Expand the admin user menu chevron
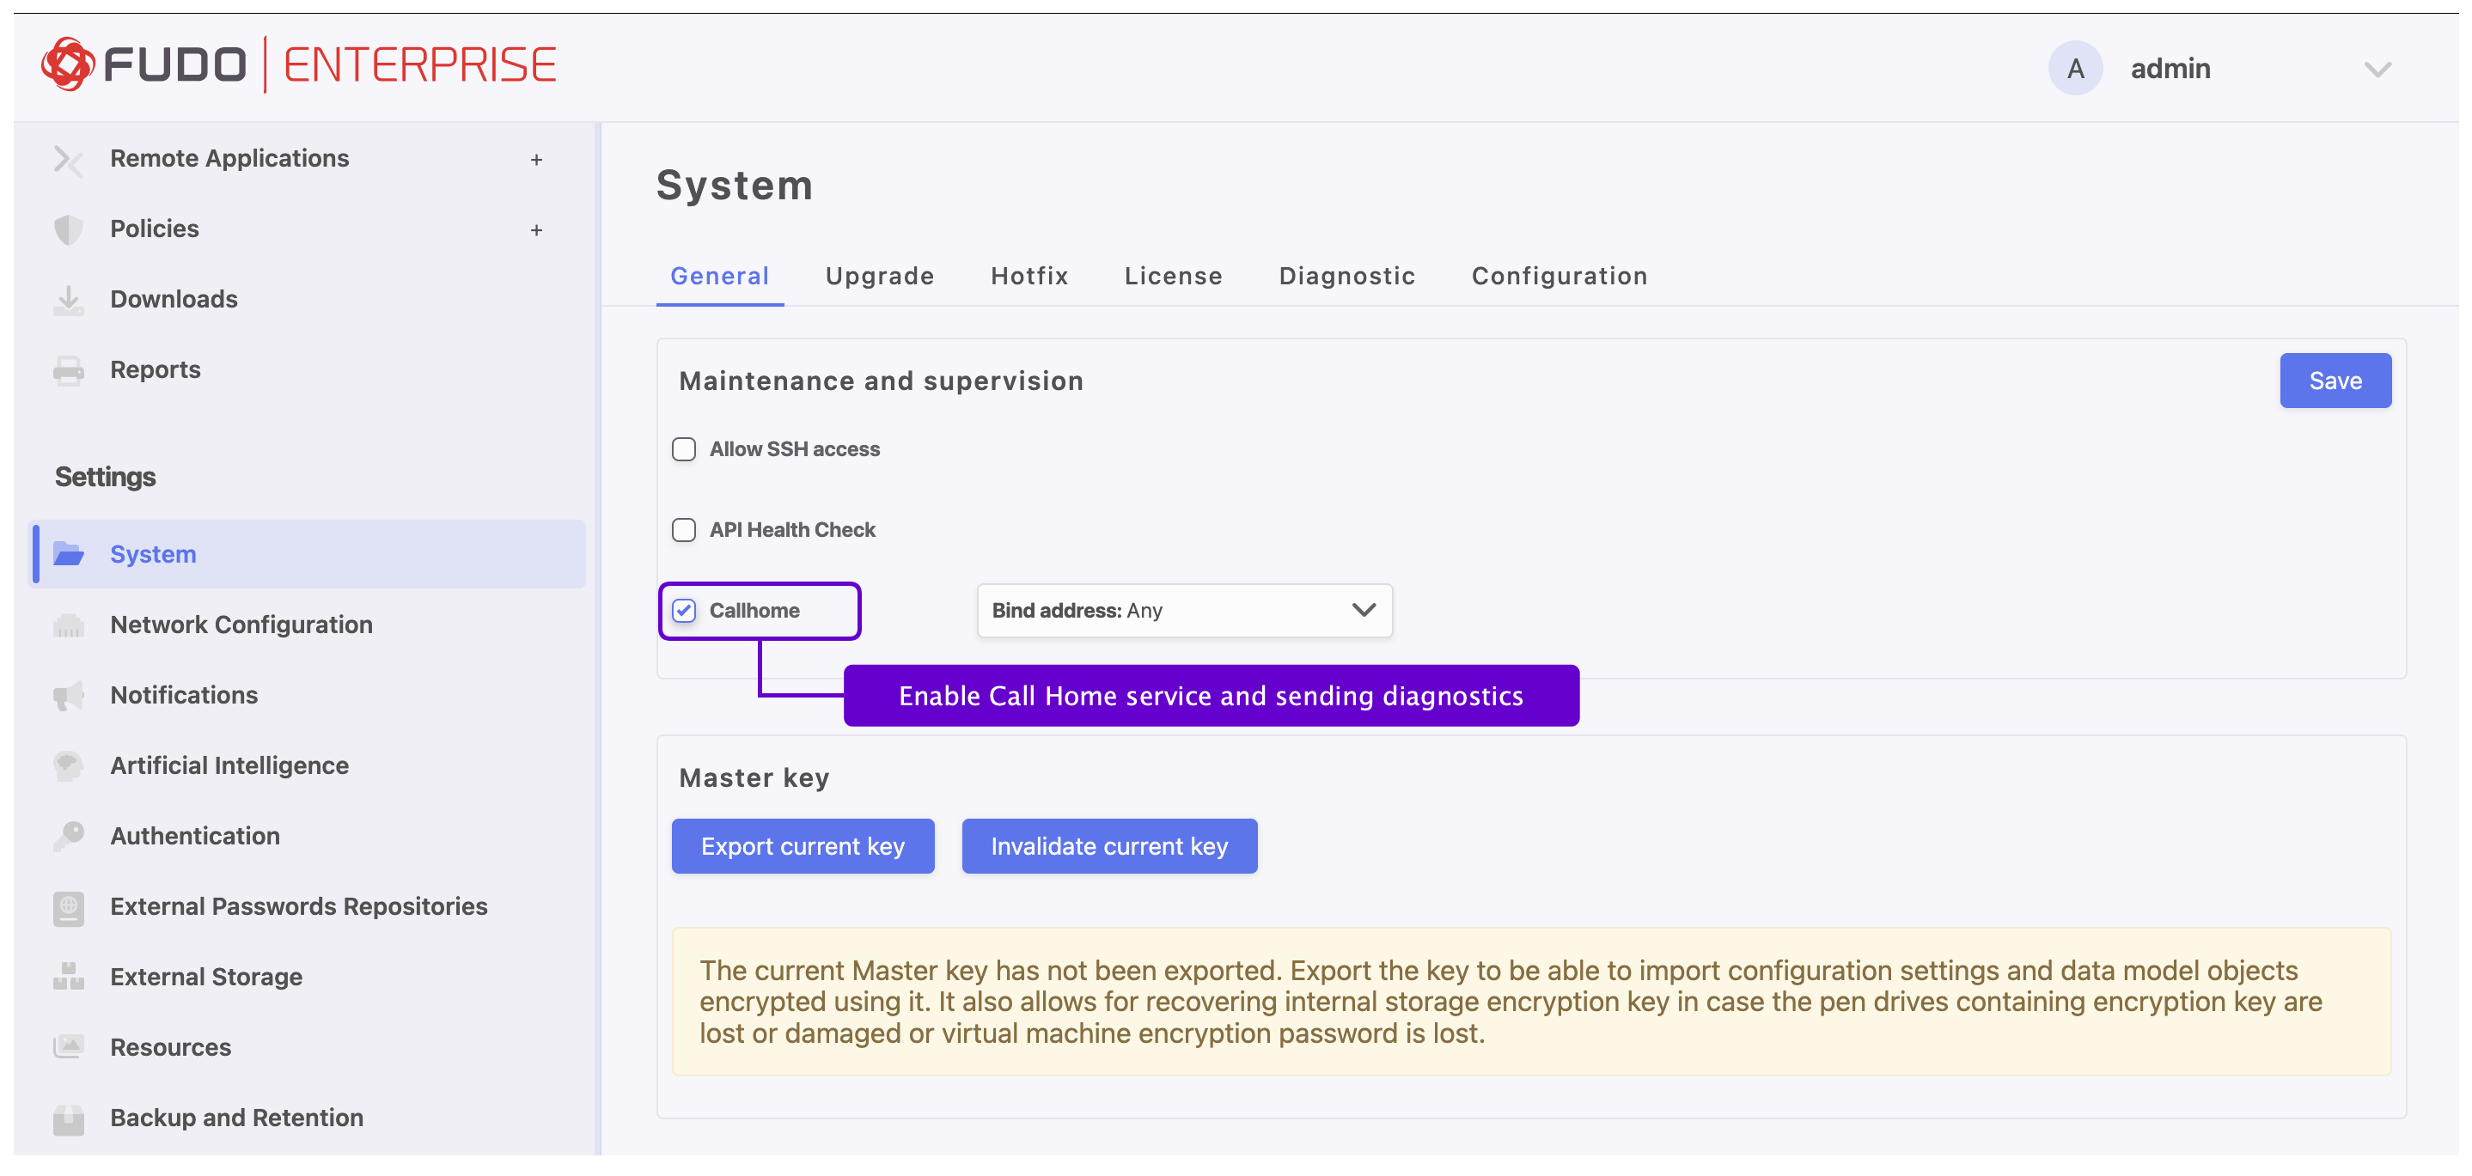The height and width of the screenshot is (1176, 2472). tap(2377, 70)
